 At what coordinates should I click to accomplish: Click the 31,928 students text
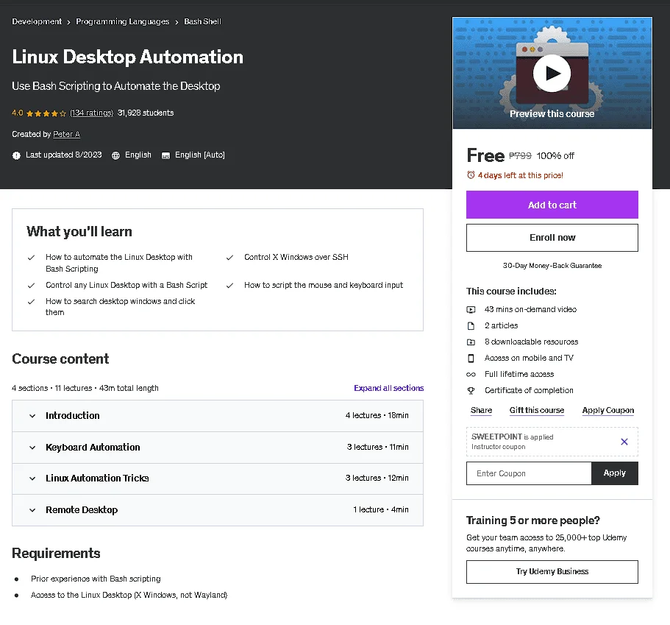pyautogui.click(x=146, y=113)
